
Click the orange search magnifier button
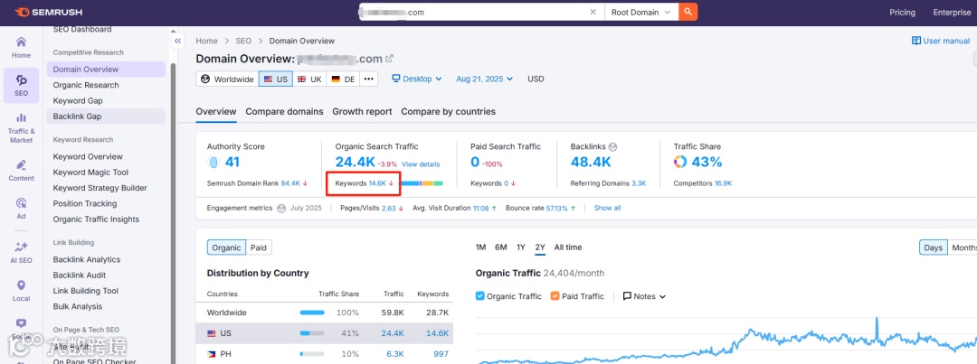(688, 12)
